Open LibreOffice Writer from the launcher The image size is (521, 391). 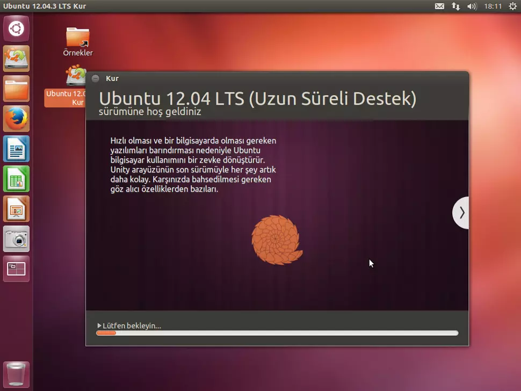(x=16, y=149)
